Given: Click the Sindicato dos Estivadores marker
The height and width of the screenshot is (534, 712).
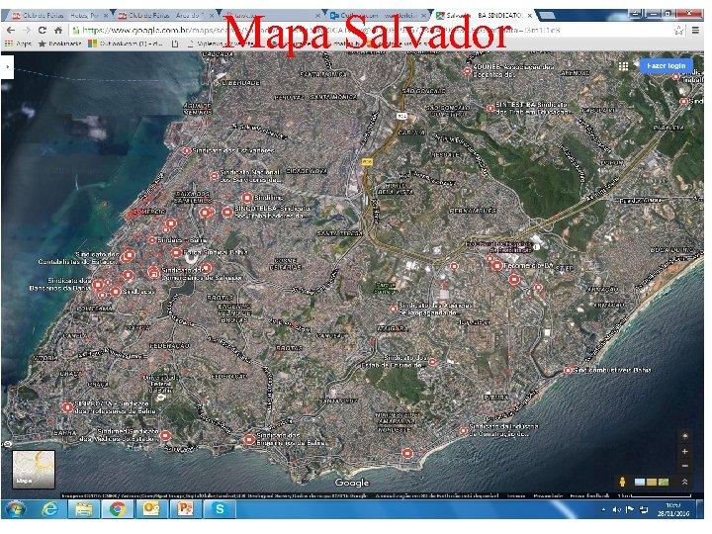Looking at the screenshot, I should (187, 150).
